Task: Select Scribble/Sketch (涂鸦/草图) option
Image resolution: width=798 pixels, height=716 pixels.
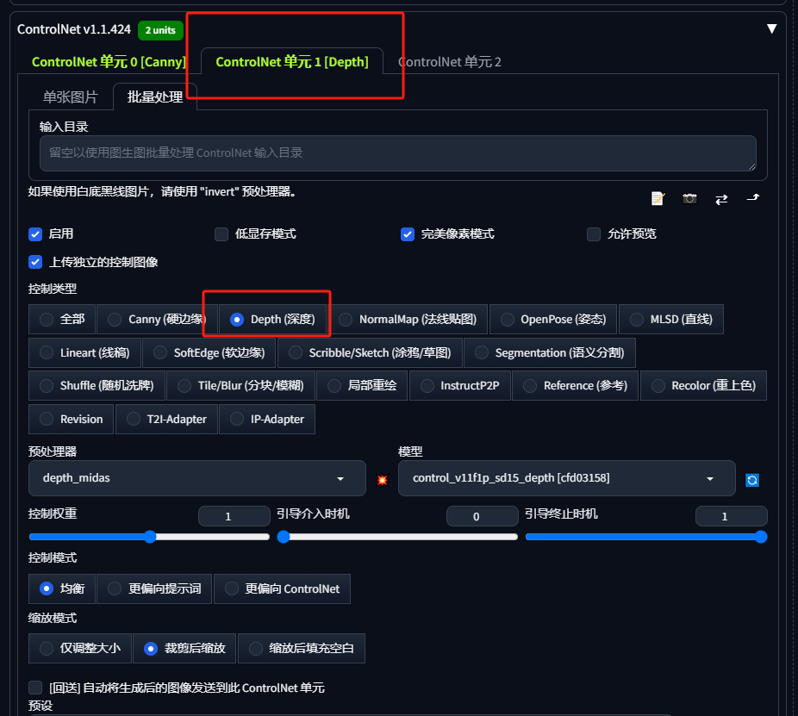Action: pos(370,352)
